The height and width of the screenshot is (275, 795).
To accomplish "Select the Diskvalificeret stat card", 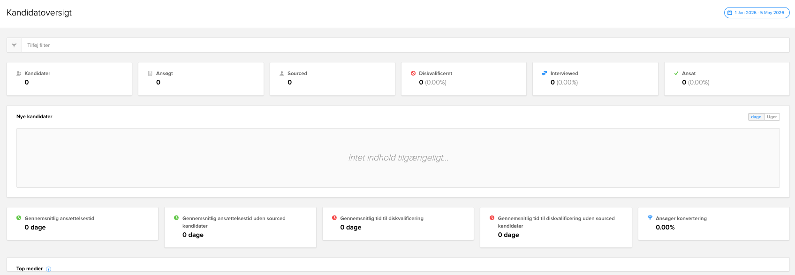I will (464, 79).
